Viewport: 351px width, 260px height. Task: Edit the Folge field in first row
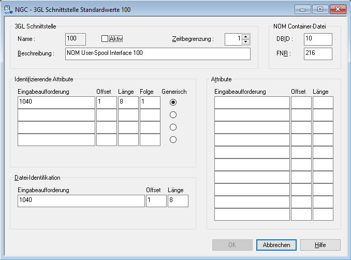(150, 102)
